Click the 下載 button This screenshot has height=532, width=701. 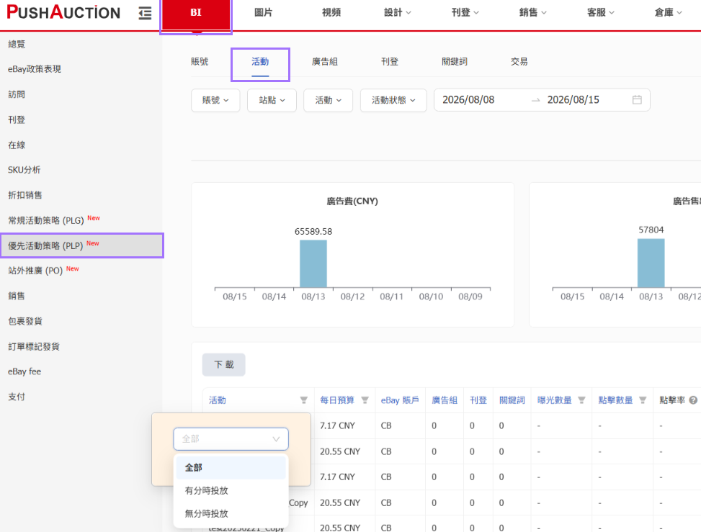[x=223, y=364]
